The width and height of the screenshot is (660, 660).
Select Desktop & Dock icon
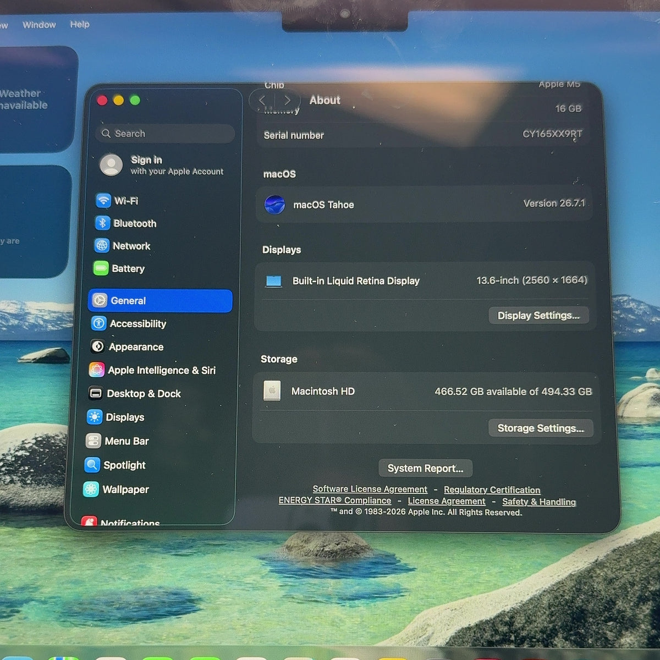click(x=96, y=393)
